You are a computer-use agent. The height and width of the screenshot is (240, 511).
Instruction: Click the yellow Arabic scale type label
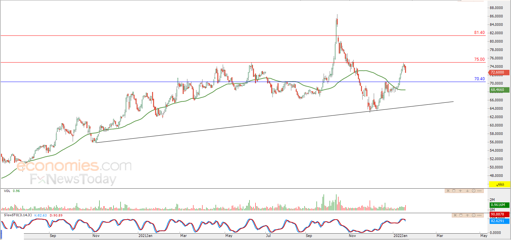pos(500,184)
